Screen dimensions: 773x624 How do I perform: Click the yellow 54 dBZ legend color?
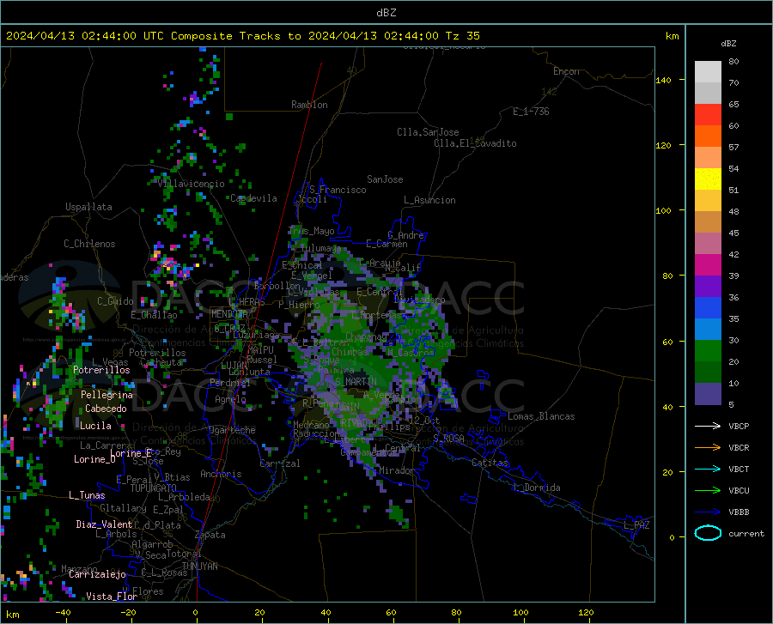pos(708,179)
